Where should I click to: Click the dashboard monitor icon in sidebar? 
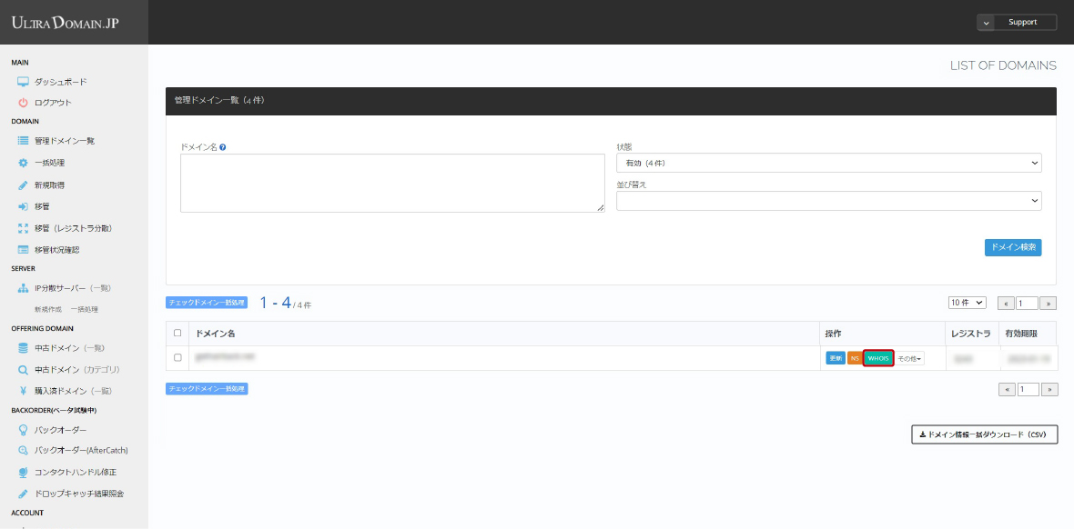(x=24, y=82)
